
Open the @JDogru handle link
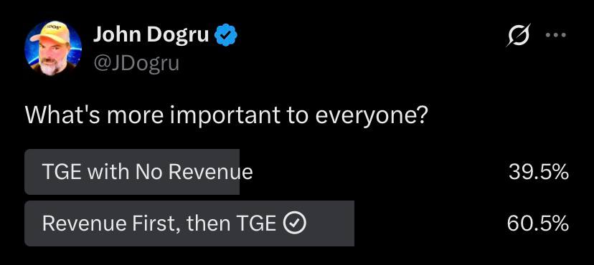[136, 63]
